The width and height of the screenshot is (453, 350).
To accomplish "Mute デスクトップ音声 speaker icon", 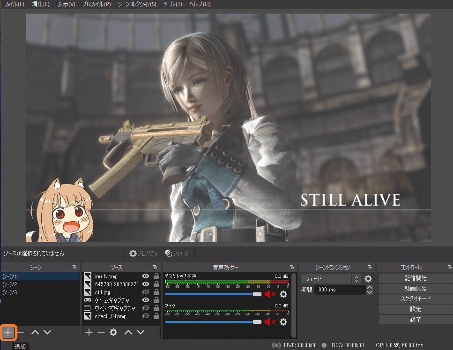I will (270, 294).
